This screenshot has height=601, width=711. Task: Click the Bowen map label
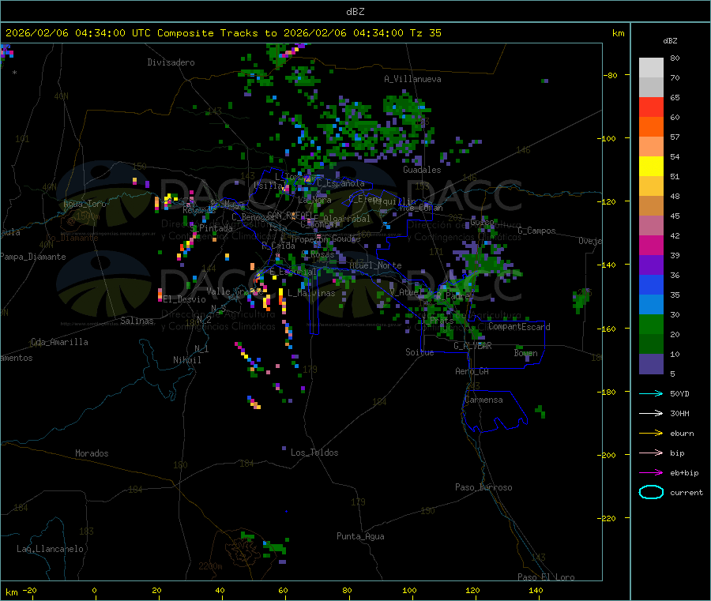pos(525,353)
